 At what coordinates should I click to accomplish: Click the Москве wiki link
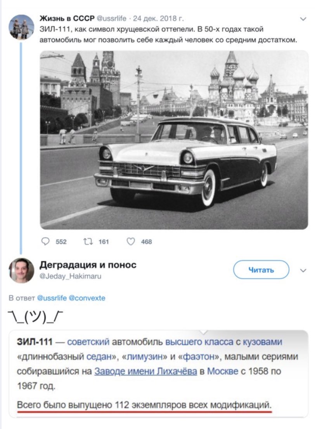pyautogui.click(x=223, y=371)
